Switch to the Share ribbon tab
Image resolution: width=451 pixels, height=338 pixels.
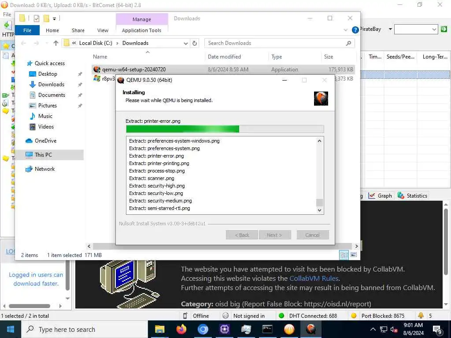[78, 30]
